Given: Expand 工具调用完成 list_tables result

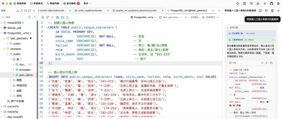Looking at the screenshot, I should pyautogui.click(x=251, y=40).
